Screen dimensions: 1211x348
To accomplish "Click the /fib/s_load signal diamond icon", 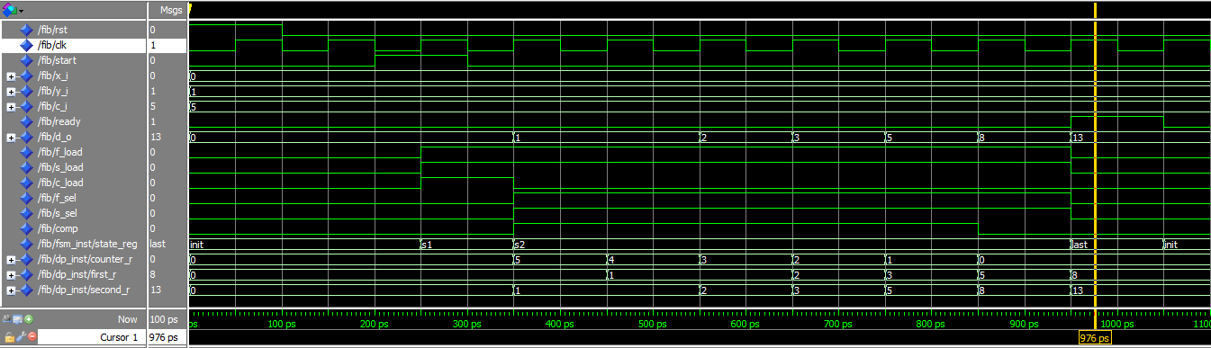I will (x=26, y=167).
